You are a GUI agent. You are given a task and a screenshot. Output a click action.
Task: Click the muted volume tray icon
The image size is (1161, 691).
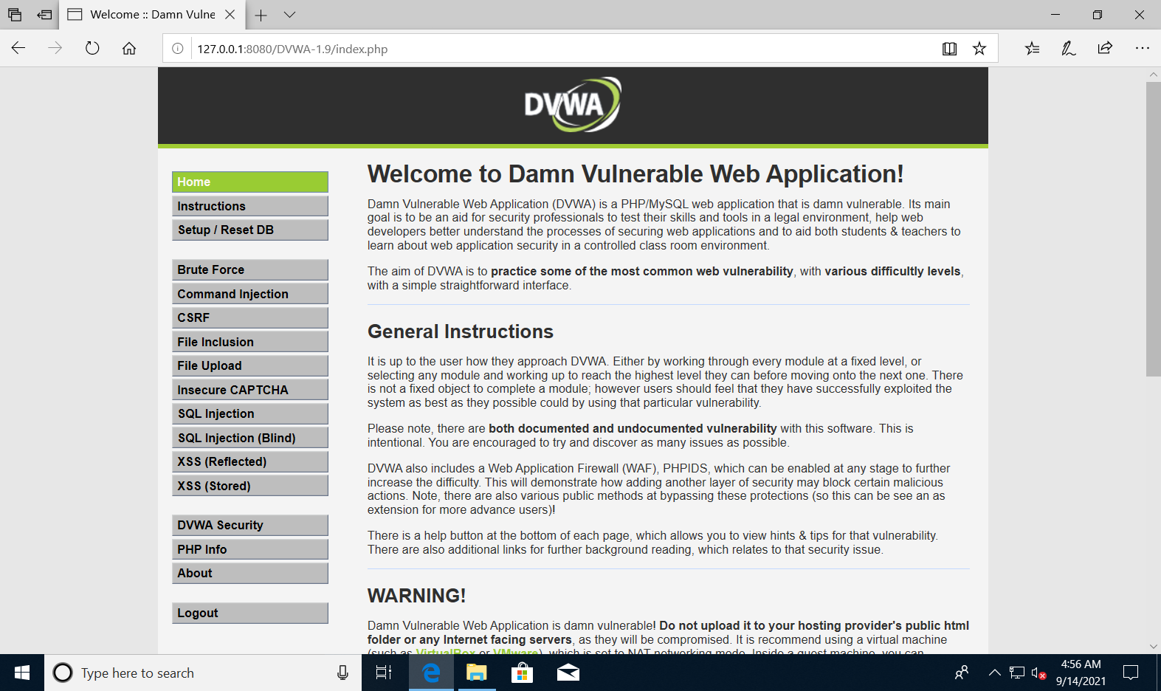1038,673
